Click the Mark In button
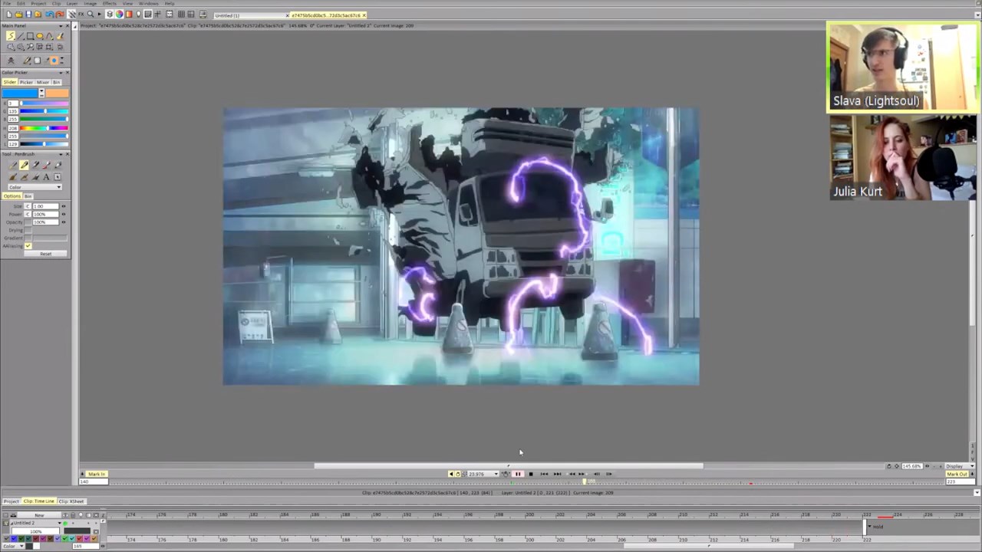 click(x=97, y=474)
